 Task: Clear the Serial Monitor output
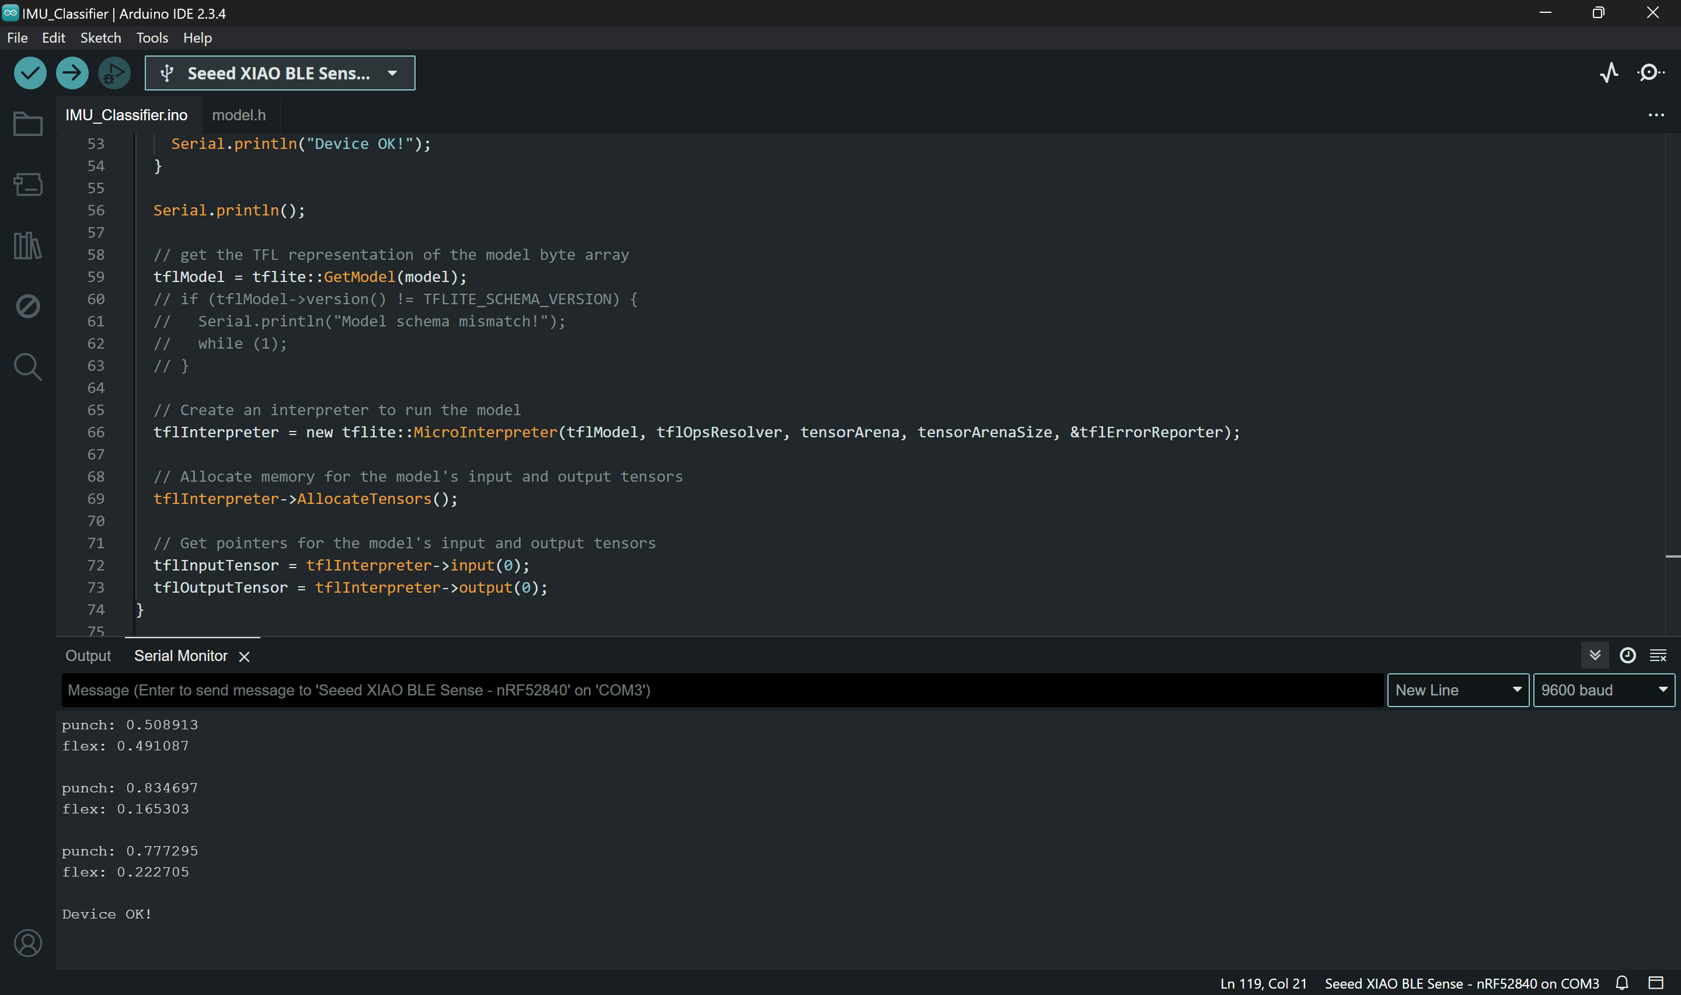coord(1658,655)
